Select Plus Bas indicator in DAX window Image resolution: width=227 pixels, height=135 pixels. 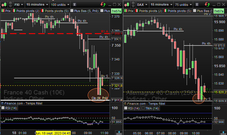203,11
